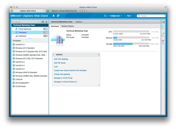Open a new browser tab
Screen dimensions: 176x129
click(x=85, y=11)
